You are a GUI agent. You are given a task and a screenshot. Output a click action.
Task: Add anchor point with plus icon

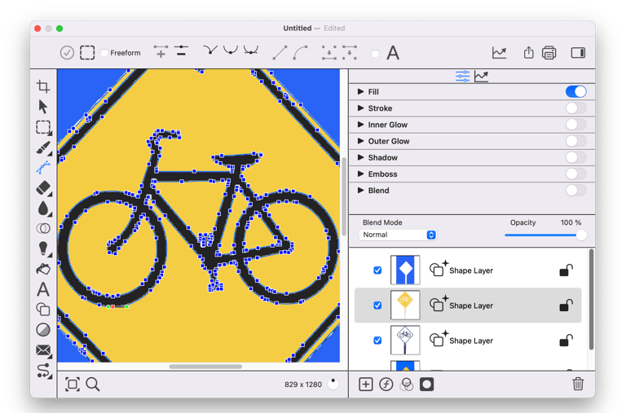coord(161,52)
